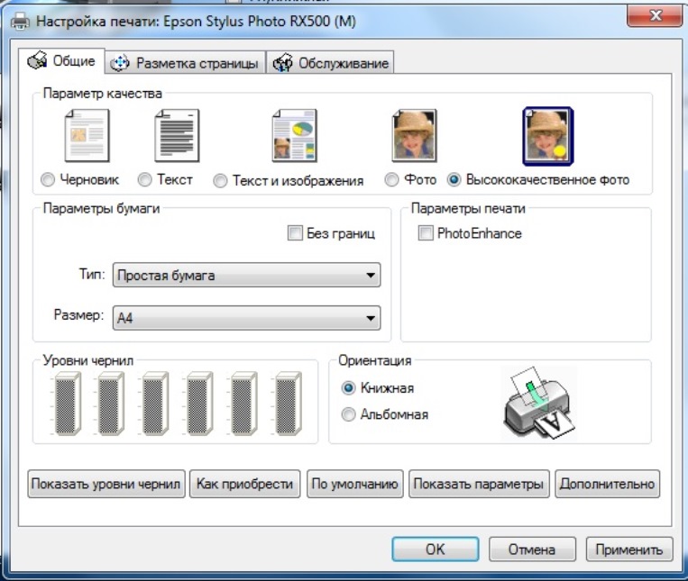Screen dimensions: 688x581
Task: Click the Разметка страницы tab icon
Action: point(120,63)
